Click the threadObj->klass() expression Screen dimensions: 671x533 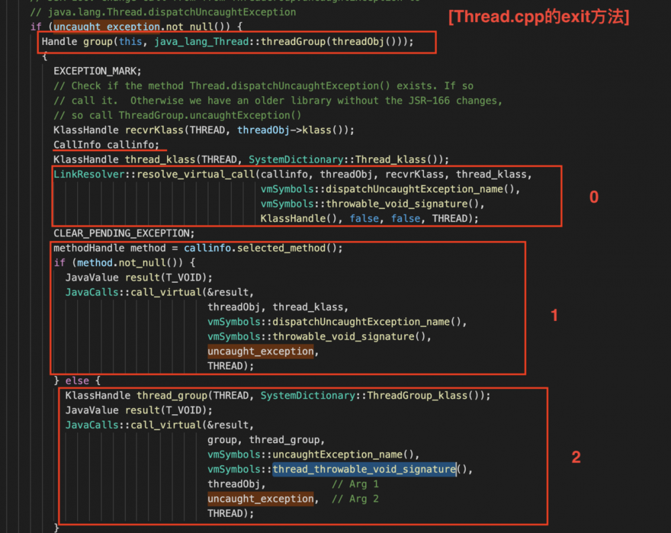[293, 130]
